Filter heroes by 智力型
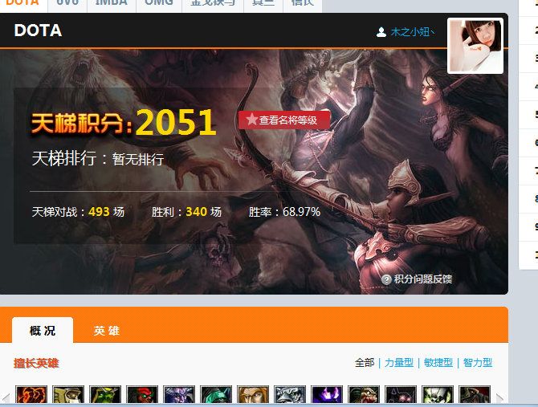538x407 pixels. [x=477, y=362]
